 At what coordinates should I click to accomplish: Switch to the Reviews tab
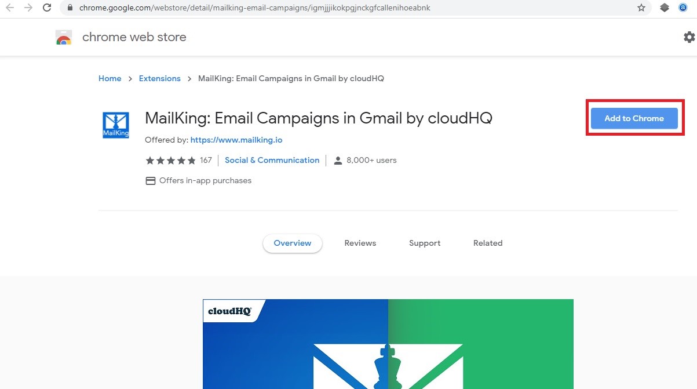tap(360, 243)
